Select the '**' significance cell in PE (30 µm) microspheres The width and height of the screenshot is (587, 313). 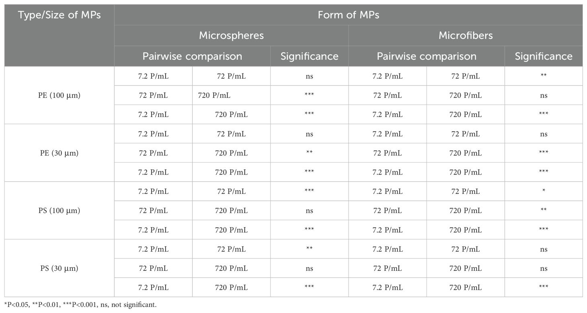(309, 153)
